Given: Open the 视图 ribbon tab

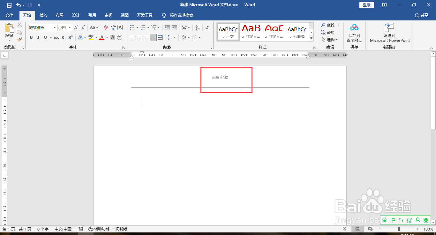Looking at the screenshot, I should coord(124,15).
